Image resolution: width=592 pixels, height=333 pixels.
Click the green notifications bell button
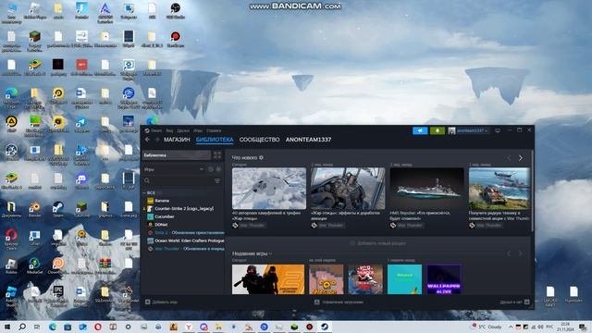(438, 130)
